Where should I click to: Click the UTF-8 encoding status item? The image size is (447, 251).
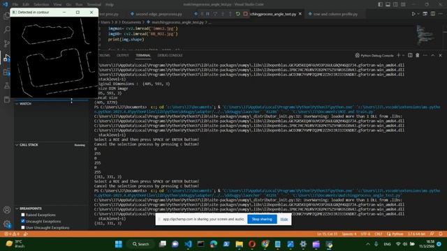pyautogui.click(x=365, y=234)
